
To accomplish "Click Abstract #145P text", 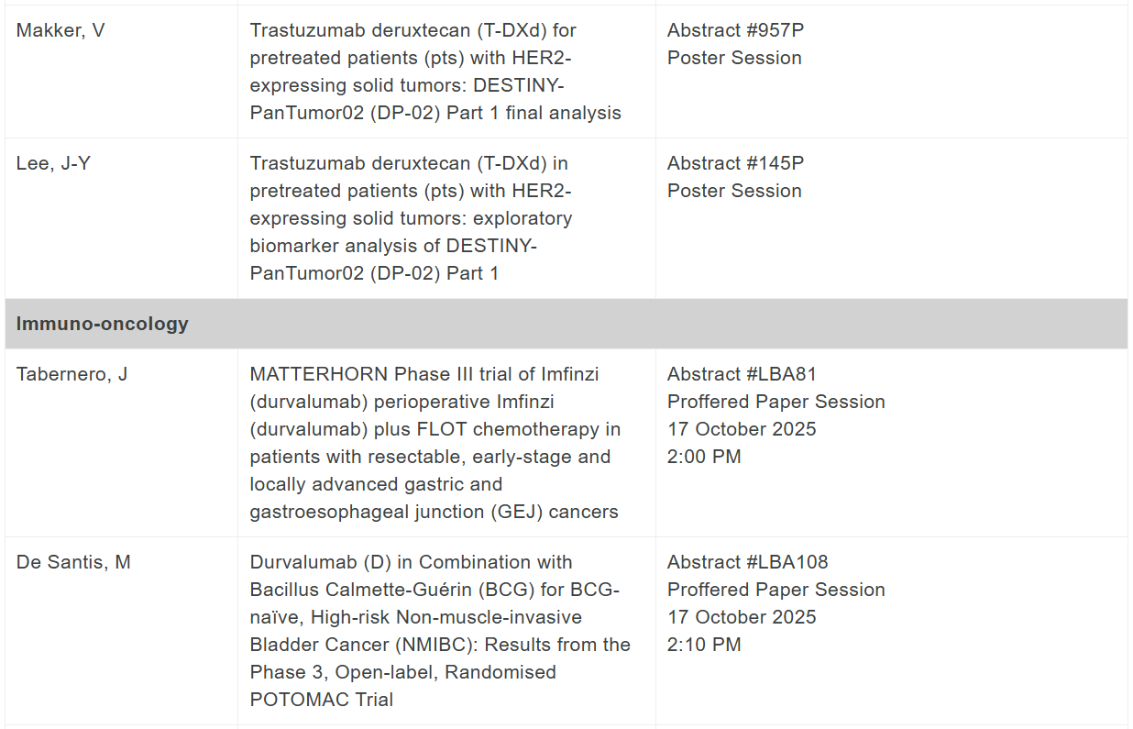I will [735, 163].
